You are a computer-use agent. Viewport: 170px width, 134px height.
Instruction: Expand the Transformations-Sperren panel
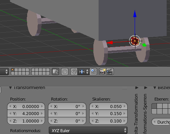(x=146, y=88)
